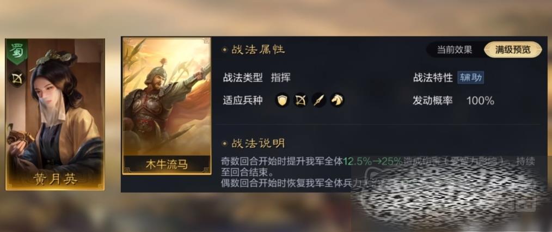552x232 pixels.
Task: Click the 100% activation probability value
Action: point(480,101)
